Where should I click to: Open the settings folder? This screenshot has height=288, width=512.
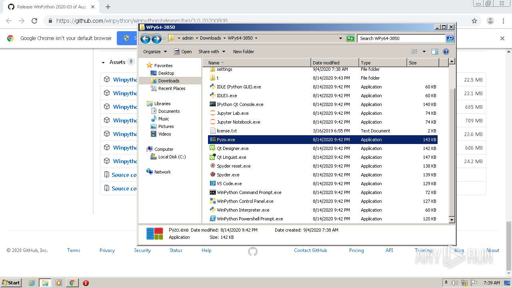click(x=224, y=69)
